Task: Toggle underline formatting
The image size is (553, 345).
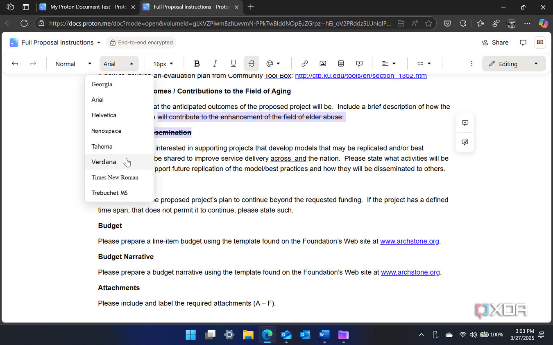Action: (x=233, y=64)
